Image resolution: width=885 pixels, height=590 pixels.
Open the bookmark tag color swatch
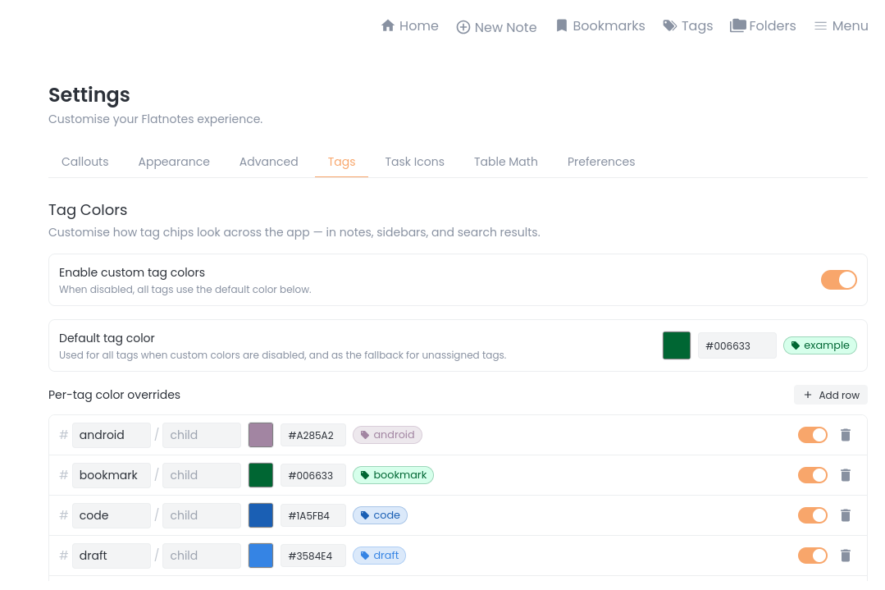261,475
